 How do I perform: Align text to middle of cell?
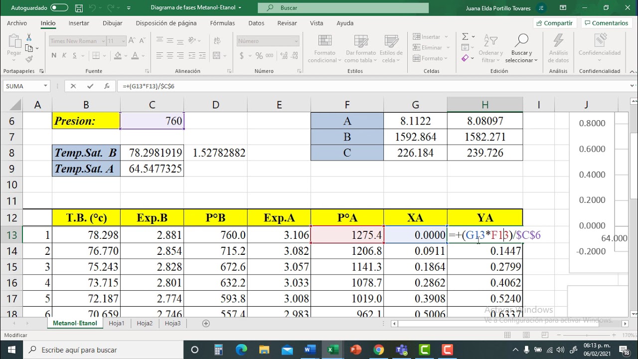pyautogui.click(x=170, y=41)
